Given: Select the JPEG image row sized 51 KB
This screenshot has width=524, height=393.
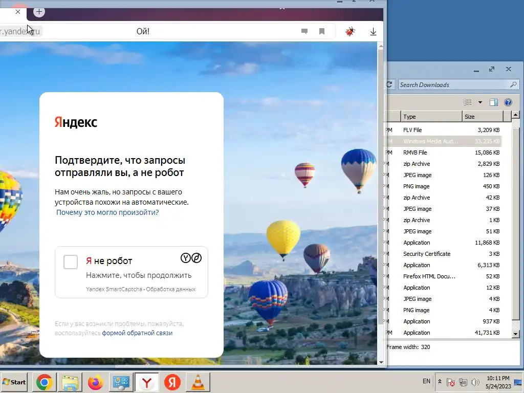Looking at the screenshot, I should click(444, 231).
